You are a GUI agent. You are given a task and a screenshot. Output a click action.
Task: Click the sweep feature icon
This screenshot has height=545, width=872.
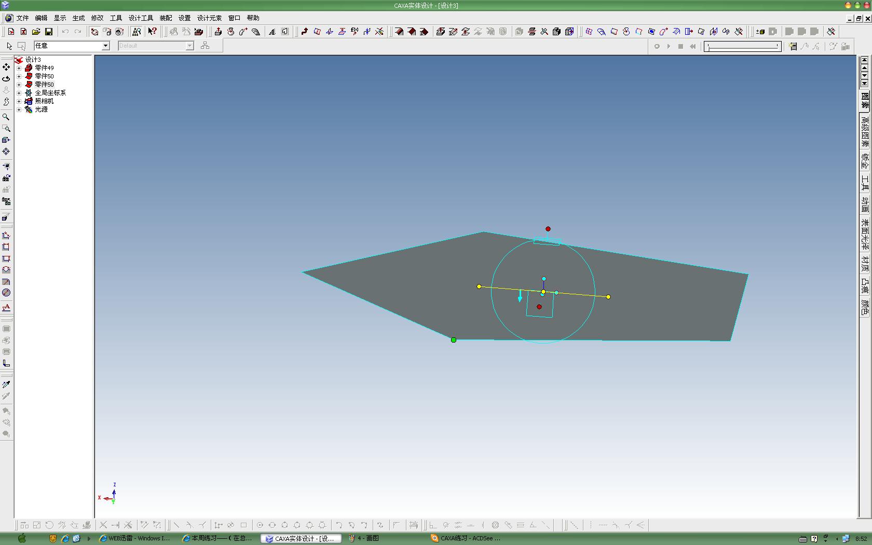[243, 32]
